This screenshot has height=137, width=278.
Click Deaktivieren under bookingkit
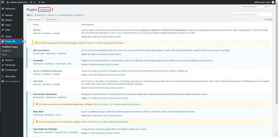(38, 64)
